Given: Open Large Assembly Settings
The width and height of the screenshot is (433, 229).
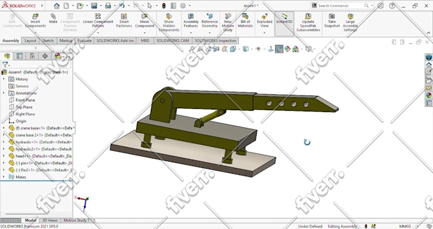Looking at the screenshot, I should pos(350,23).
